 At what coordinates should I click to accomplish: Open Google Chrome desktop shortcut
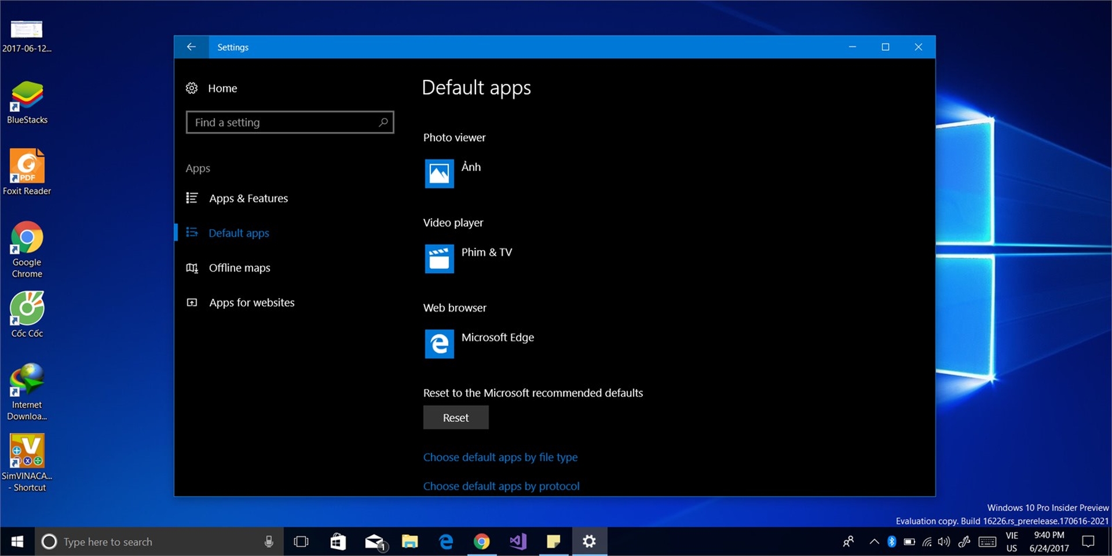click(x=27, y=250)
